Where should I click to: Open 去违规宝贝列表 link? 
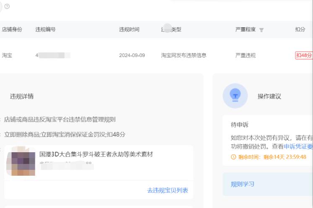click(167, 190)
